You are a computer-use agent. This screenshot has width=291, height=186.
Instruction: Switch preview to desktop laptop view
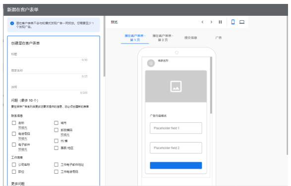click(x=242, y=22)
